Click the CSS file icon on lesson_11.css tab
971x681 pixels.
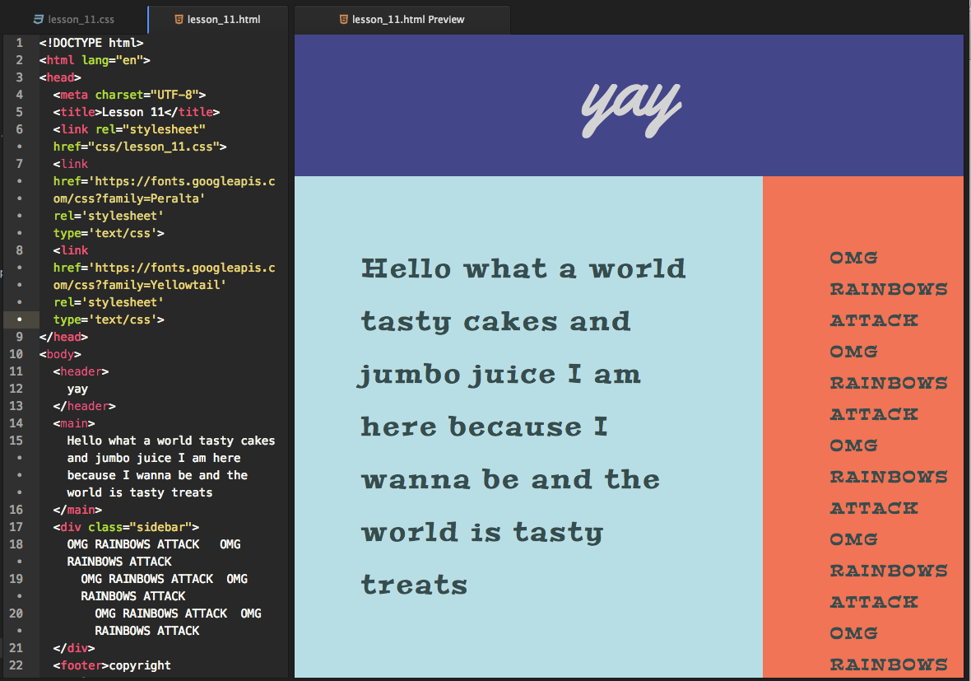[x=39, y=19]
